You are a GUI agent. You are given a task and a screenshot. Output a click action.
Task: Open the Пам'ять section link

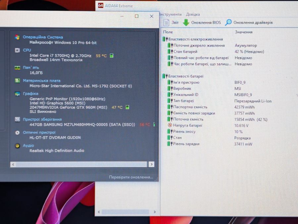pyautogui.click(x=31, y=67)
